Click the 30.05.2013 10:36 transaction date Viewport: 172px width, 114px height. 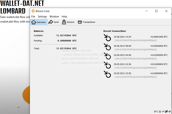pos(122,64)
